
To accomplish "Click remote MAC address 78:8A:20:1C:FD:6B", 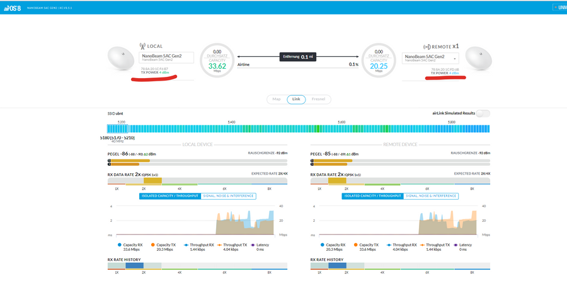I will [445, 69].
